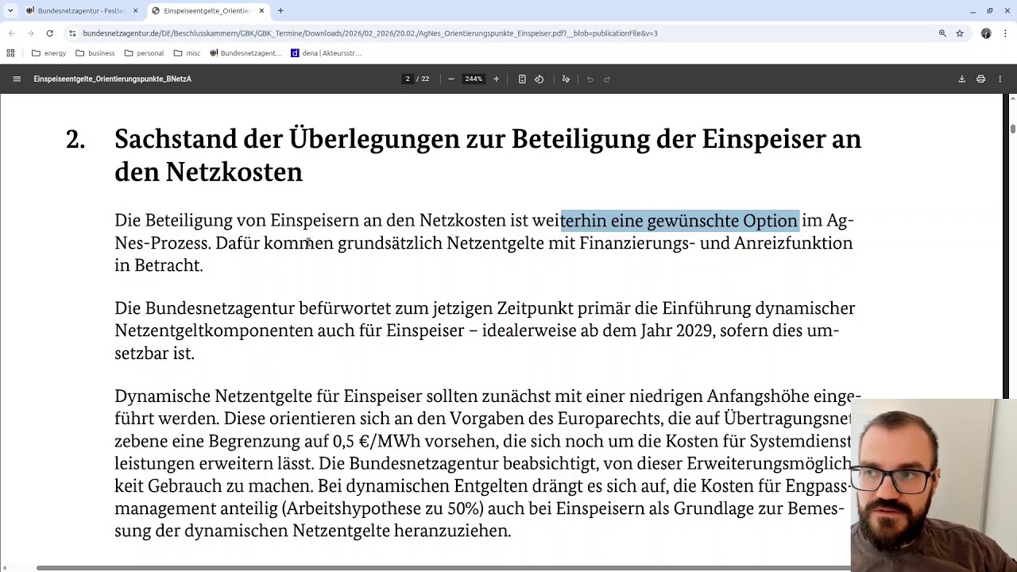Click the highlighted text "eine gewünschte Option"

[x=704, y=220]
